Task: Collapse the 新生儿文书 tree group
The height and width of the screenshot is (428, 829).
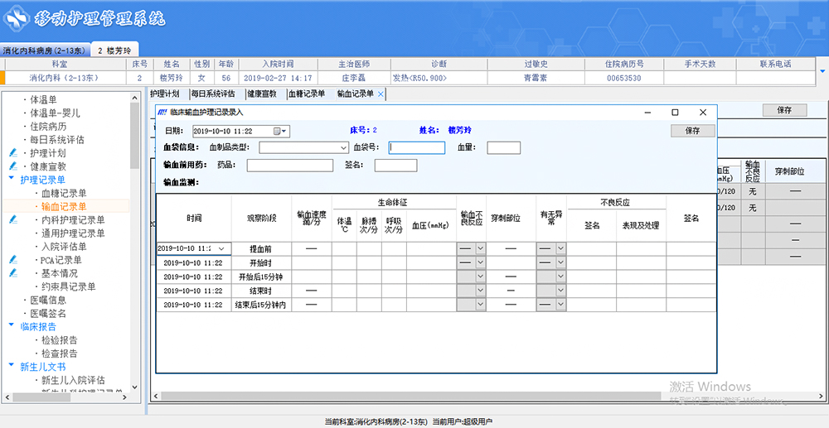Action: 12,366
